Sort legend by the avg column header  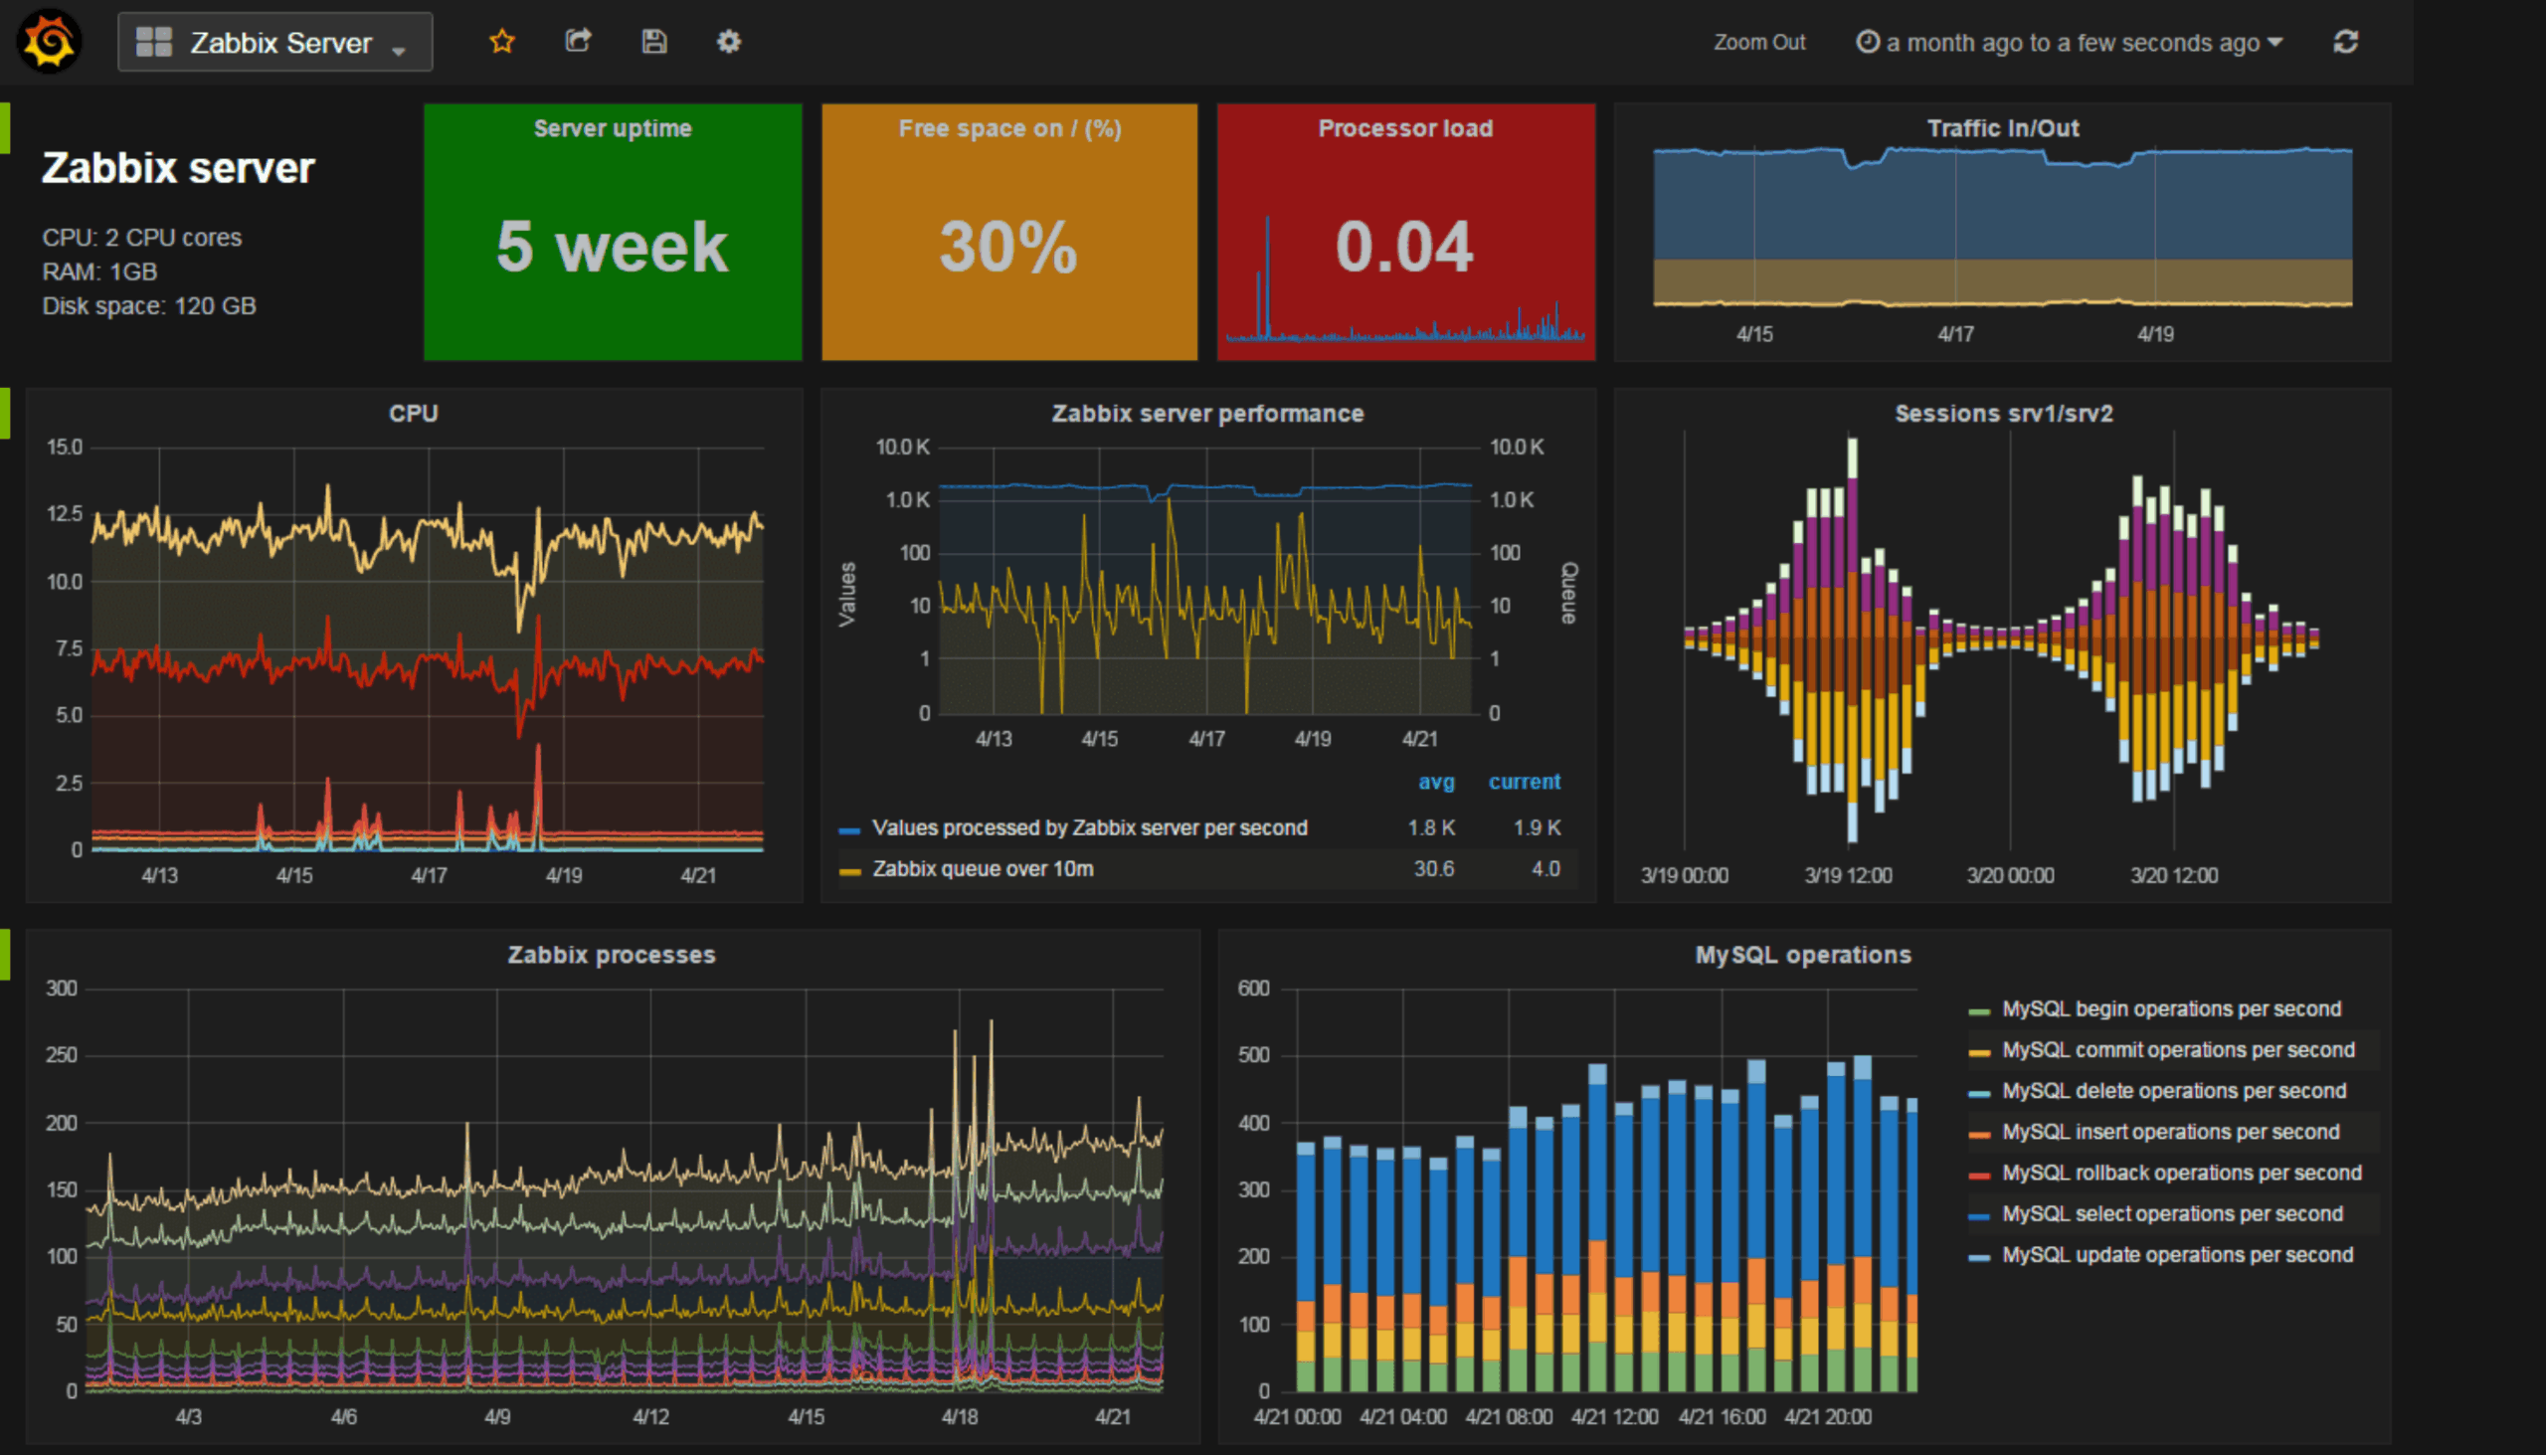coord(1436,783)
